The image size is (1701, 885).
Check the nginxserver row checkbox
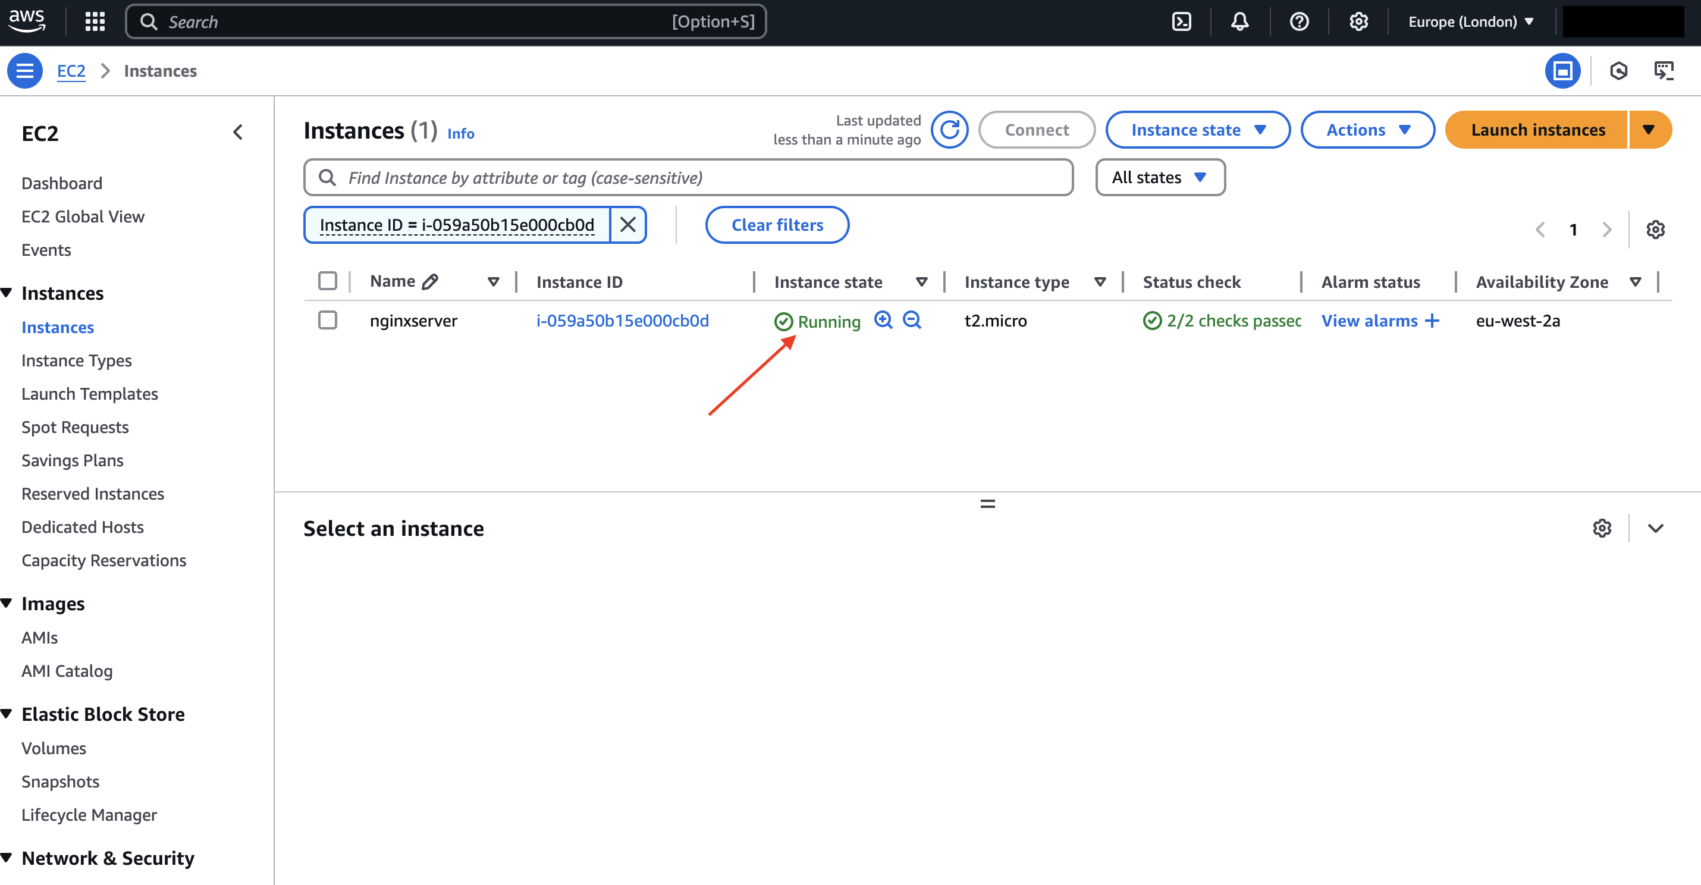328,321
